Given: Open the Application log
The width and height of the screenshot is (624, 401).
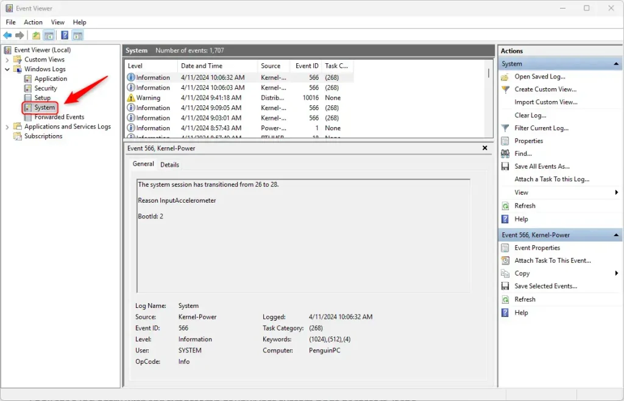Looking at the screenshot, I should (51, 78).
